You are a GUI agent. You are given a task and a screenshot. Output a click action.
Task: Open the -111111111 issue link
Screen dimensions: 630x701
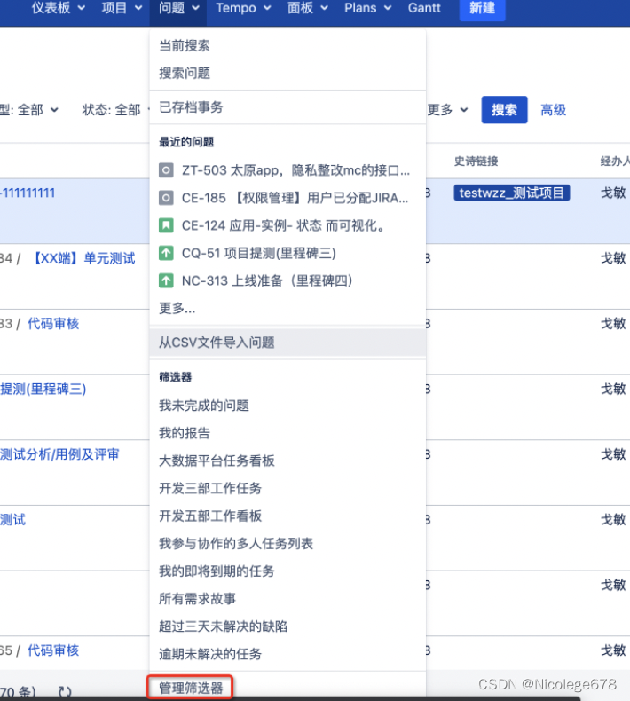point(28,193)
